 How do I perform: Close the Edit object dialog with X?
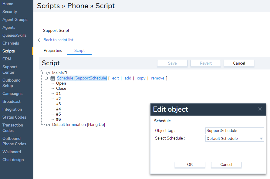(x=260, y=109)
